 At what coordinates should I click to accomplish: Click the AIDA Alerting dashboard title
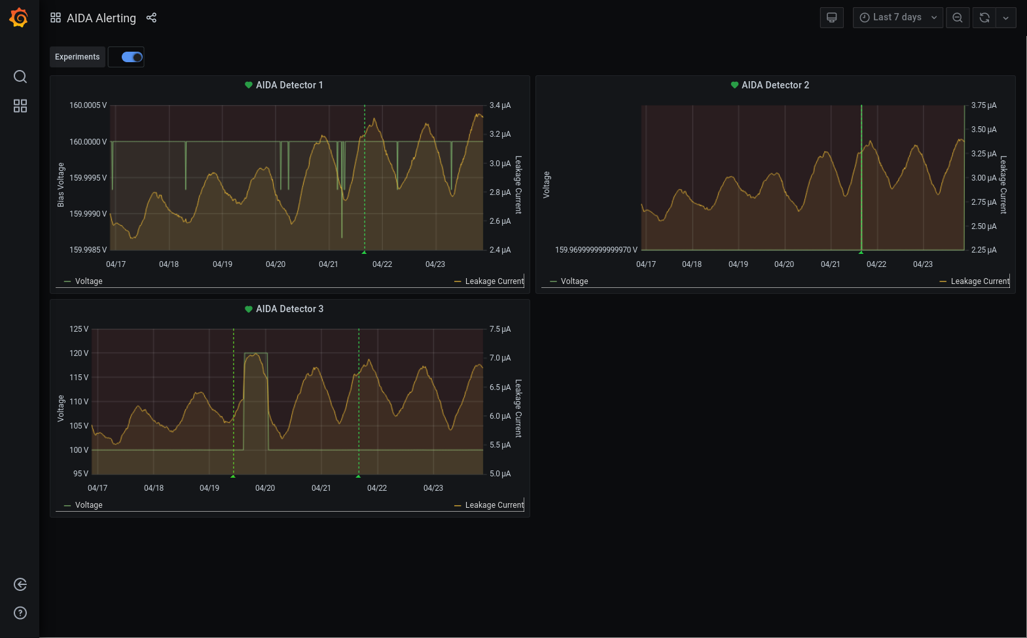tap(101, 18)
